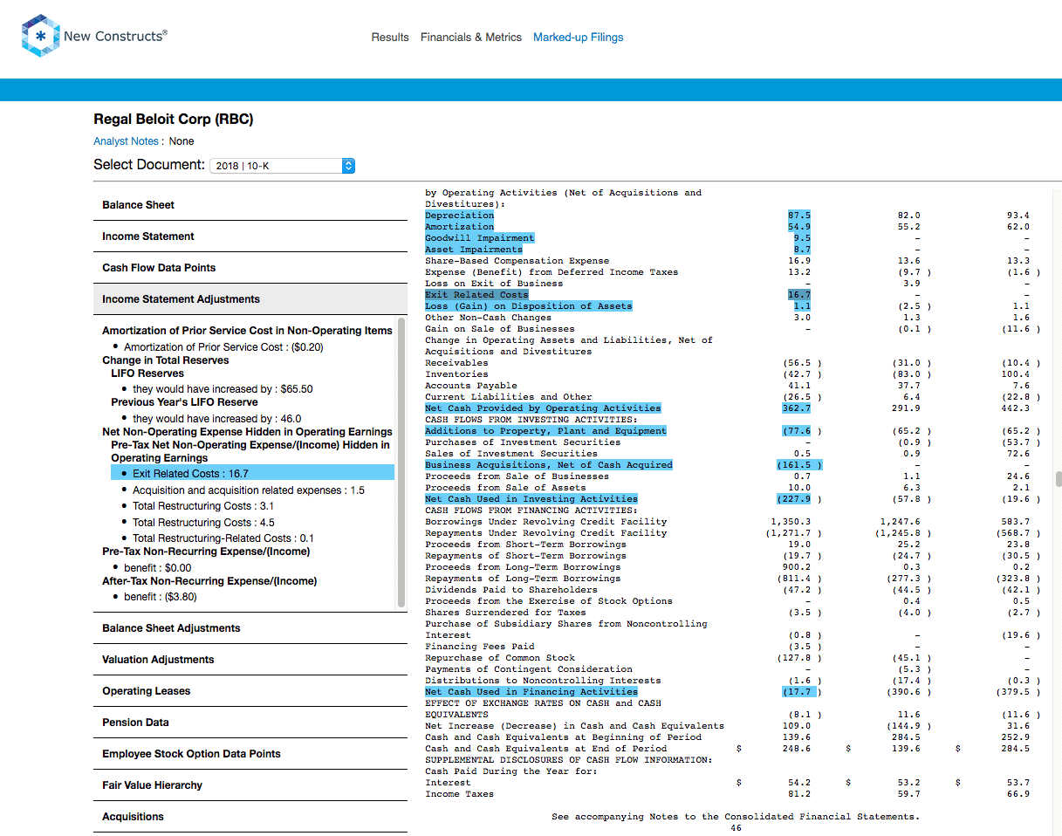Click Net Cash Used in Financing Activities
Image resolution: width=1062 pixels, height=836 pixels.
point(531,692)
